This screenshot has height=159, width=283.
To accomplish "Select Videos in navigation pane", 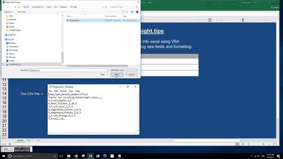I will tap(12, 61).
